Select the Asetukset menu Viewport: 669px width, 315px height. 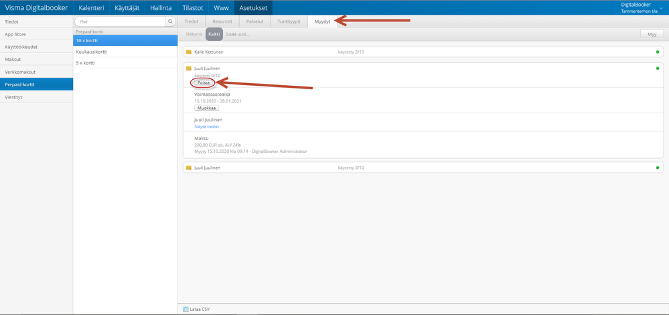pos(253,7)
